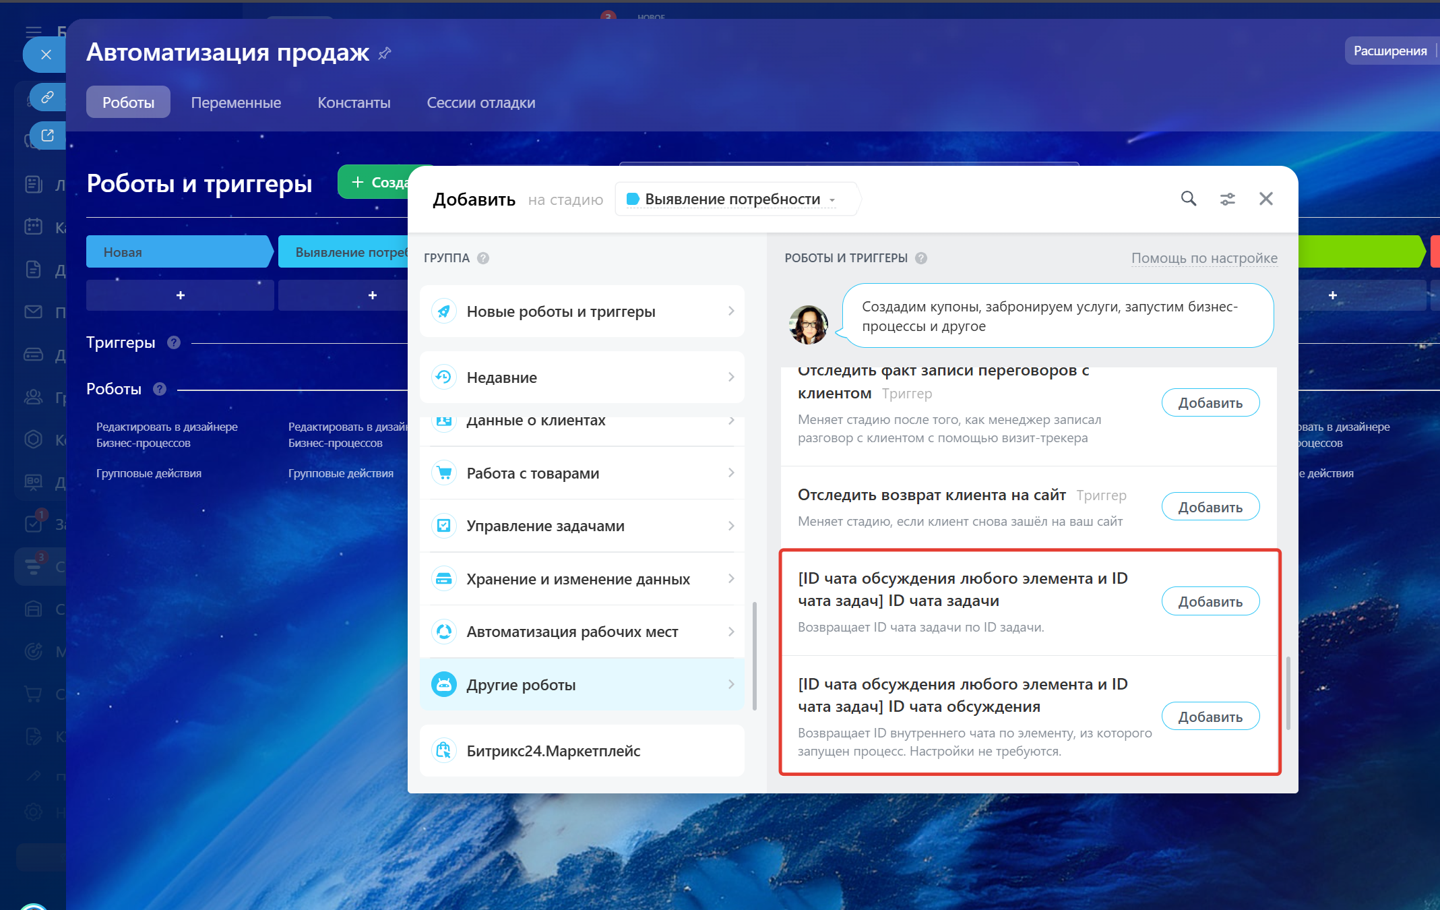Click open-in-new-window icon in side panel
This screenshot has height=910, width=1440.
pyautogui.click(x=47, y=135)
